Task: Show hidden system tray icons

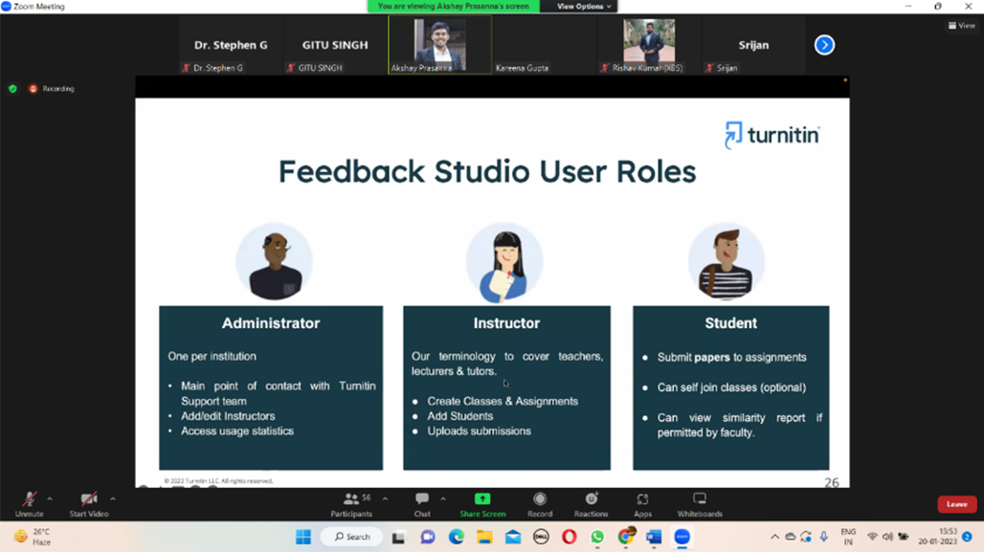Action: point(775,537)
